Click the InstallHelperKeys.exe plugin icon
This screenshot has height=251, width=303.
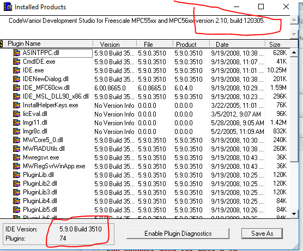tap(16, 105)
